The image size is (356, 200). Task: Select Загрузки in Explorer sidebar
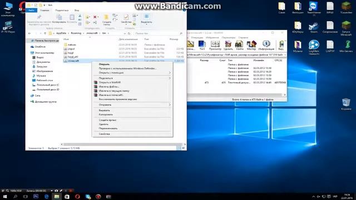(42, 67)
